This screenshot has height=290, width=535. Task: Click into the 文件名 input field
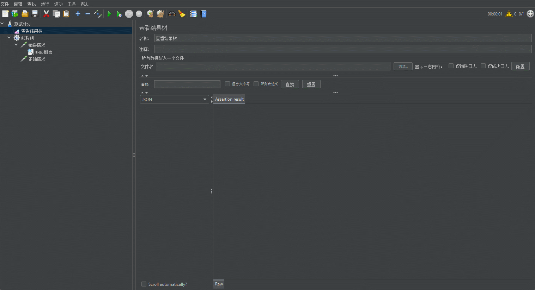(273, 67)
